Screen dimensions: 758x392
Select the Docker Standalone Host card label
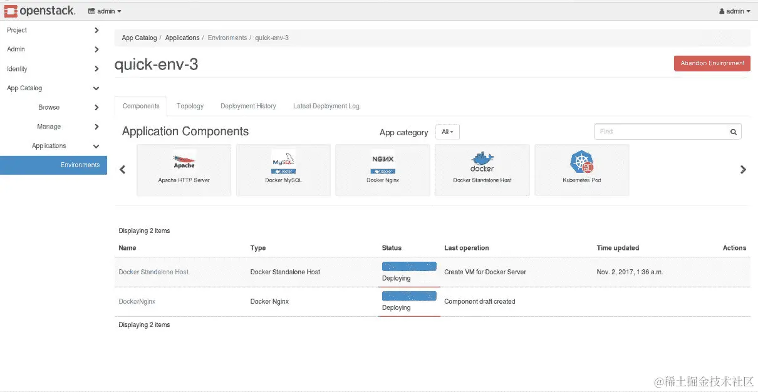pos(482,180)
